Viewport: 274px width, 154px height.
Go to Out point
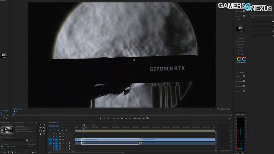[130, 118]
